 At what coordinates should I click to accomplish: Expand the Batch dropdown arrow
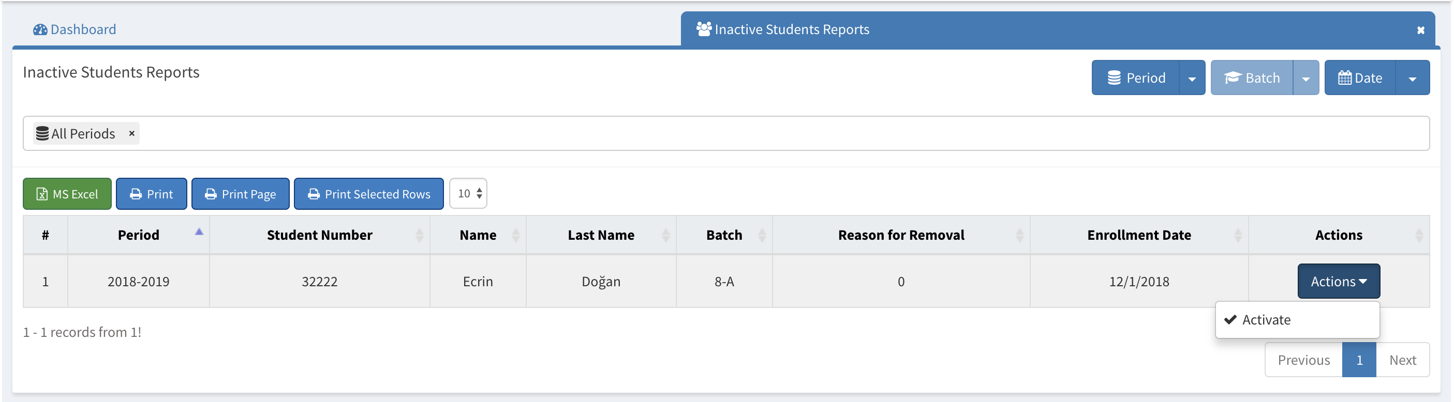(x=1305, y=79)
